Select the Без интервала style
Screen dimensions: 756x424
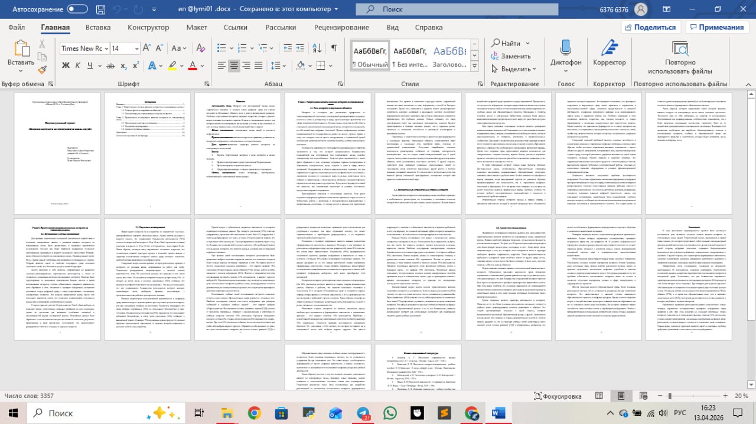pyautogui.click(x=411, y=56)
